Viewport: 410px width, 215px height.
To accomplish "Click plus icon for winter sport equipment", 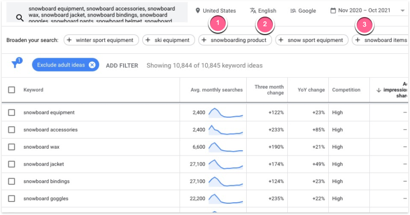I will pos(70,40).
